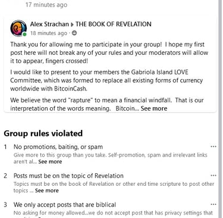The image size is (223, 218).
Task: Click Alex Strachan's profile avatar
Action: 18,28
